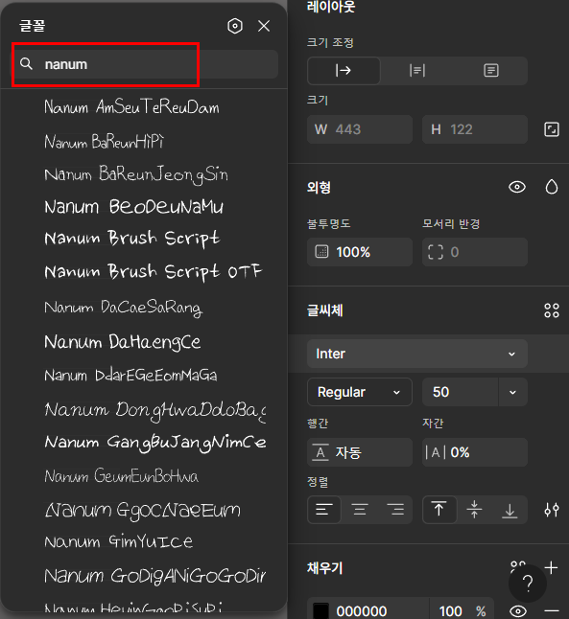Viewport: 569px width, 619px height.
Task: Toggle fill visibility eye icon
Action: [x=517, y=611]
